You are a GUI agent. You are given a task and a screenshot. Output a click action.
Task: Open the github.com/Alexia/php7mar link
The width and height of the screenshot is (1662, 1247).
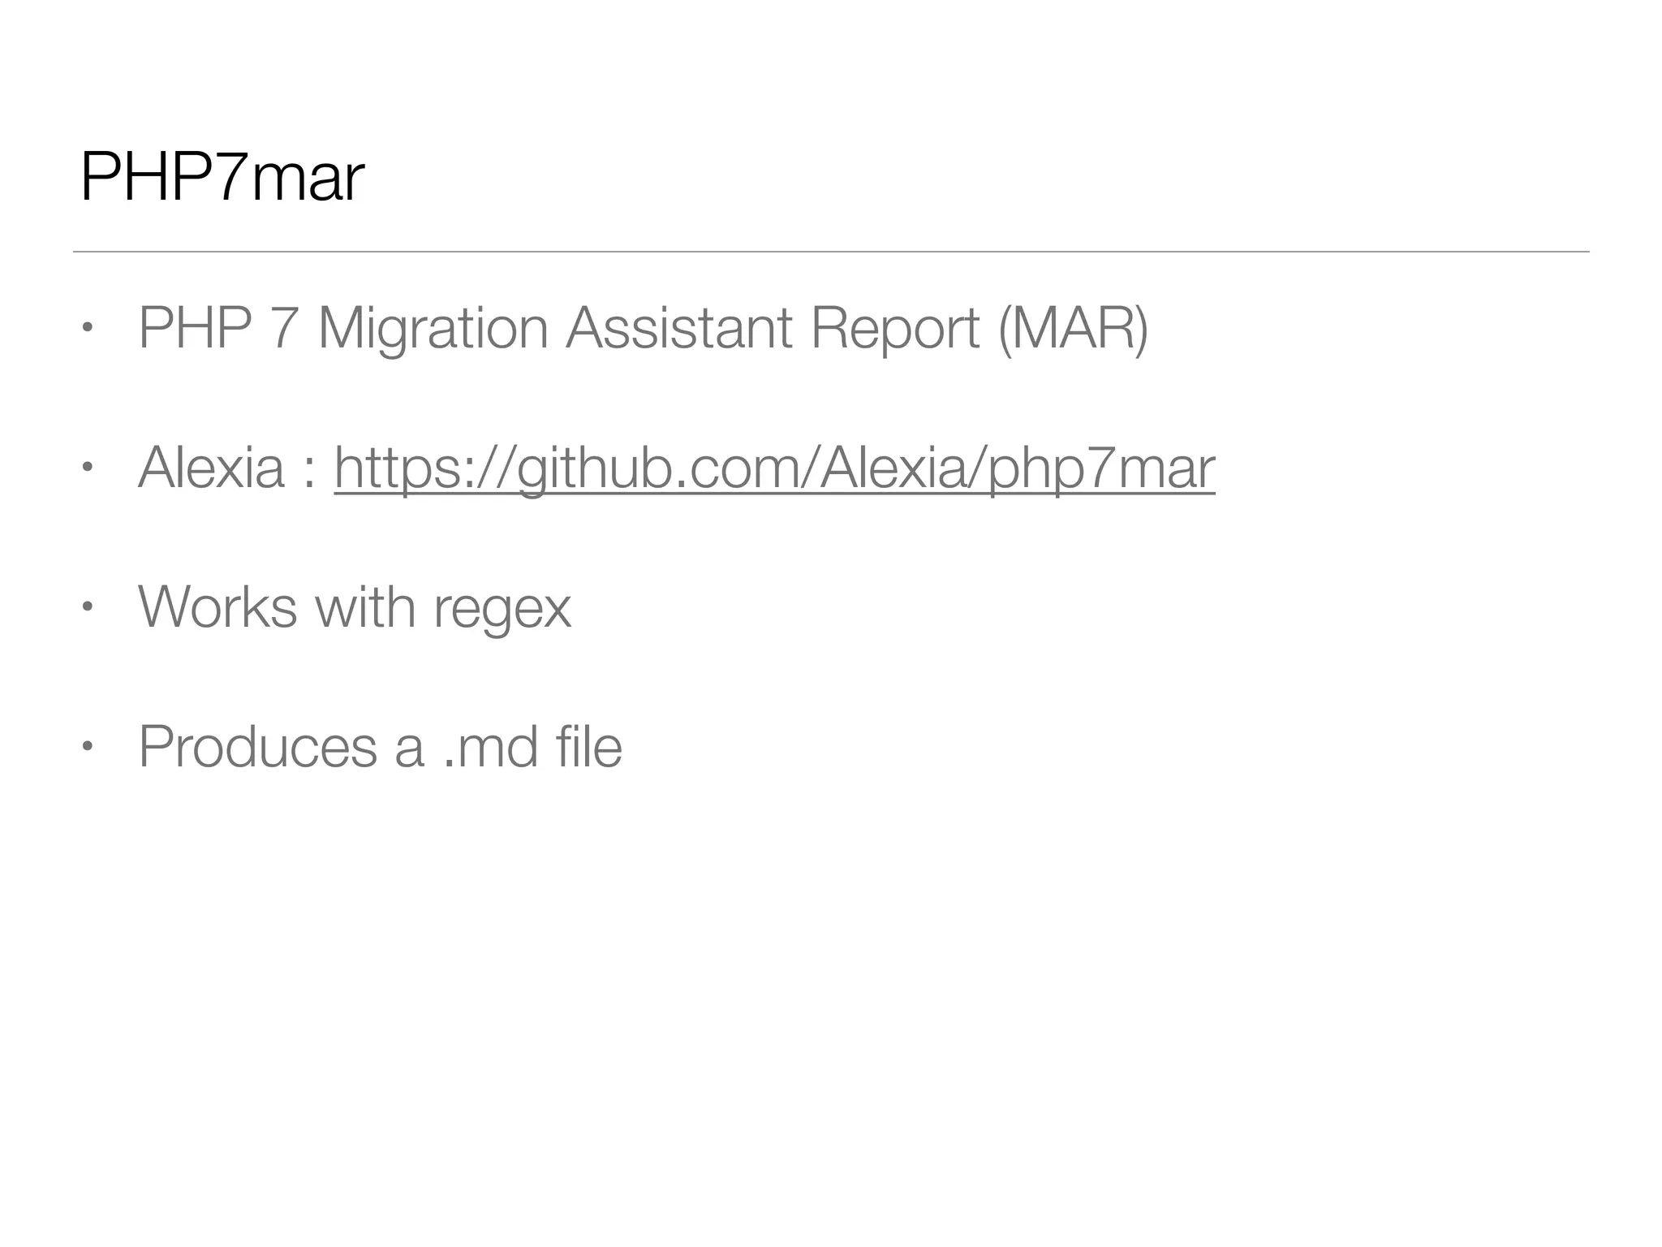[774, 468]
